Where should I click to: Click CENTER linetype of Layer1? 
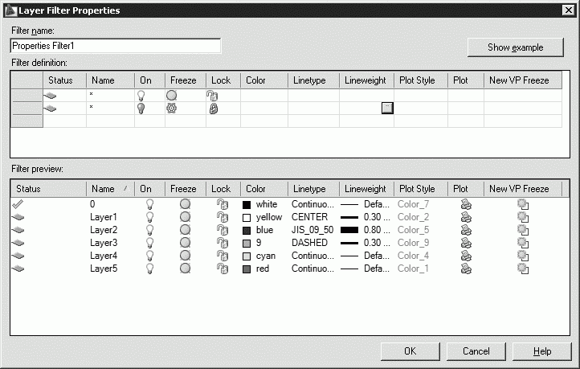point(308,217)
